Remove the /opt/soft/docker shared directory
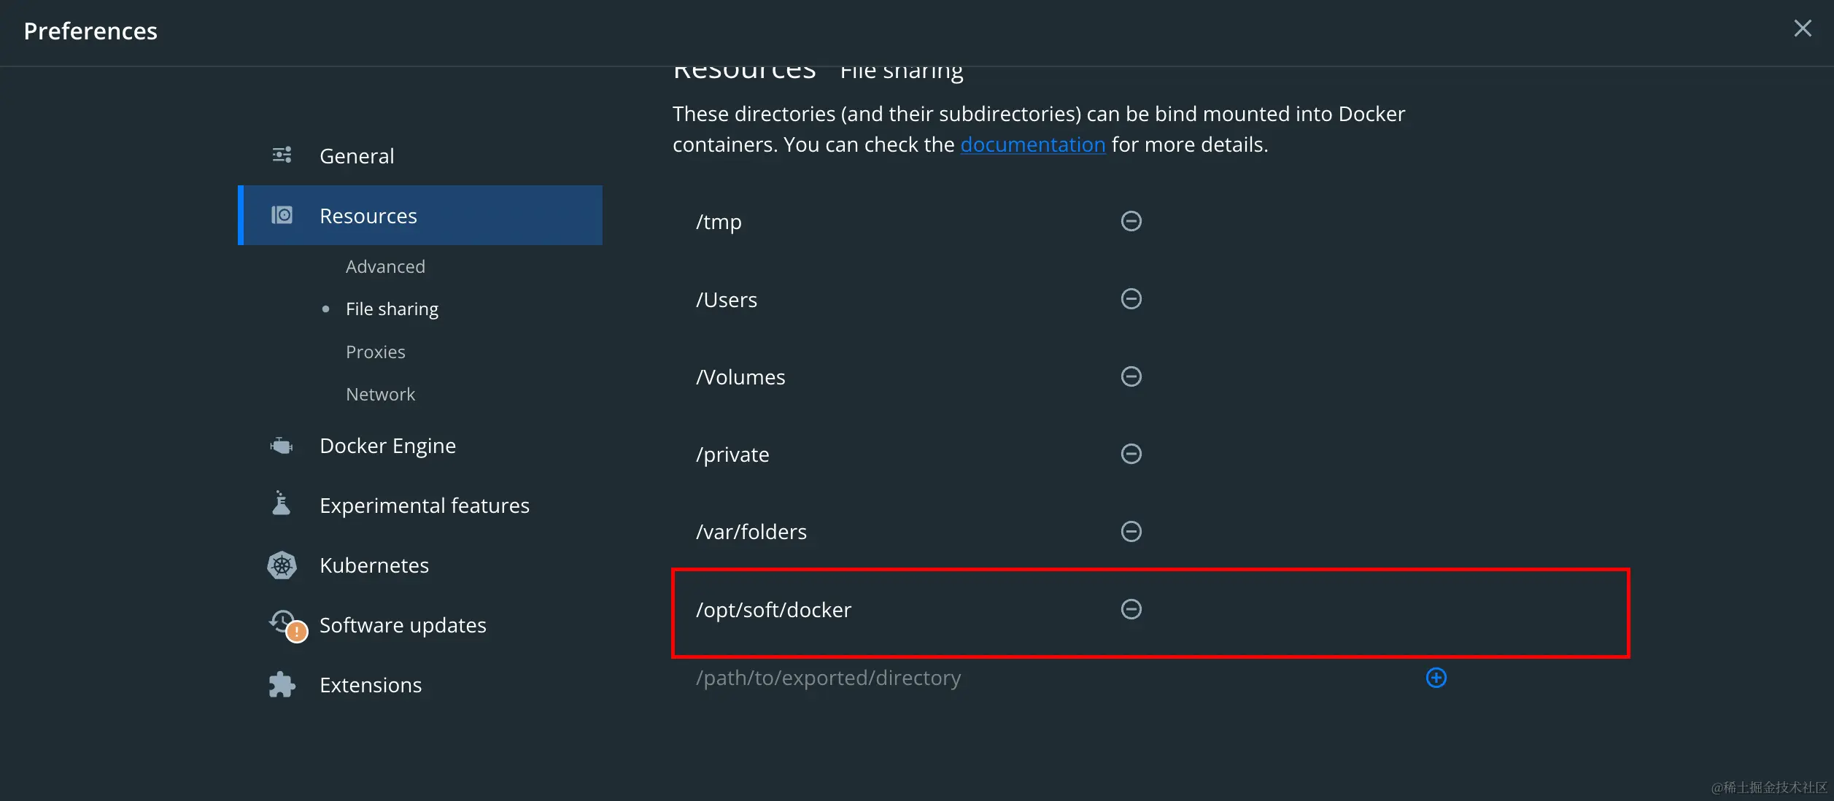1834x801 pixels. point(1131,609)
